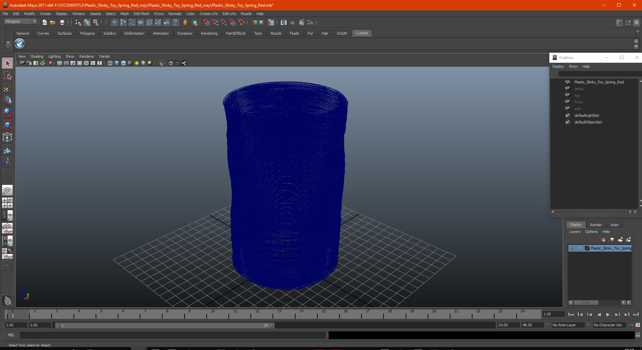Open the Polygons menu set dropdown

[20, 21]
